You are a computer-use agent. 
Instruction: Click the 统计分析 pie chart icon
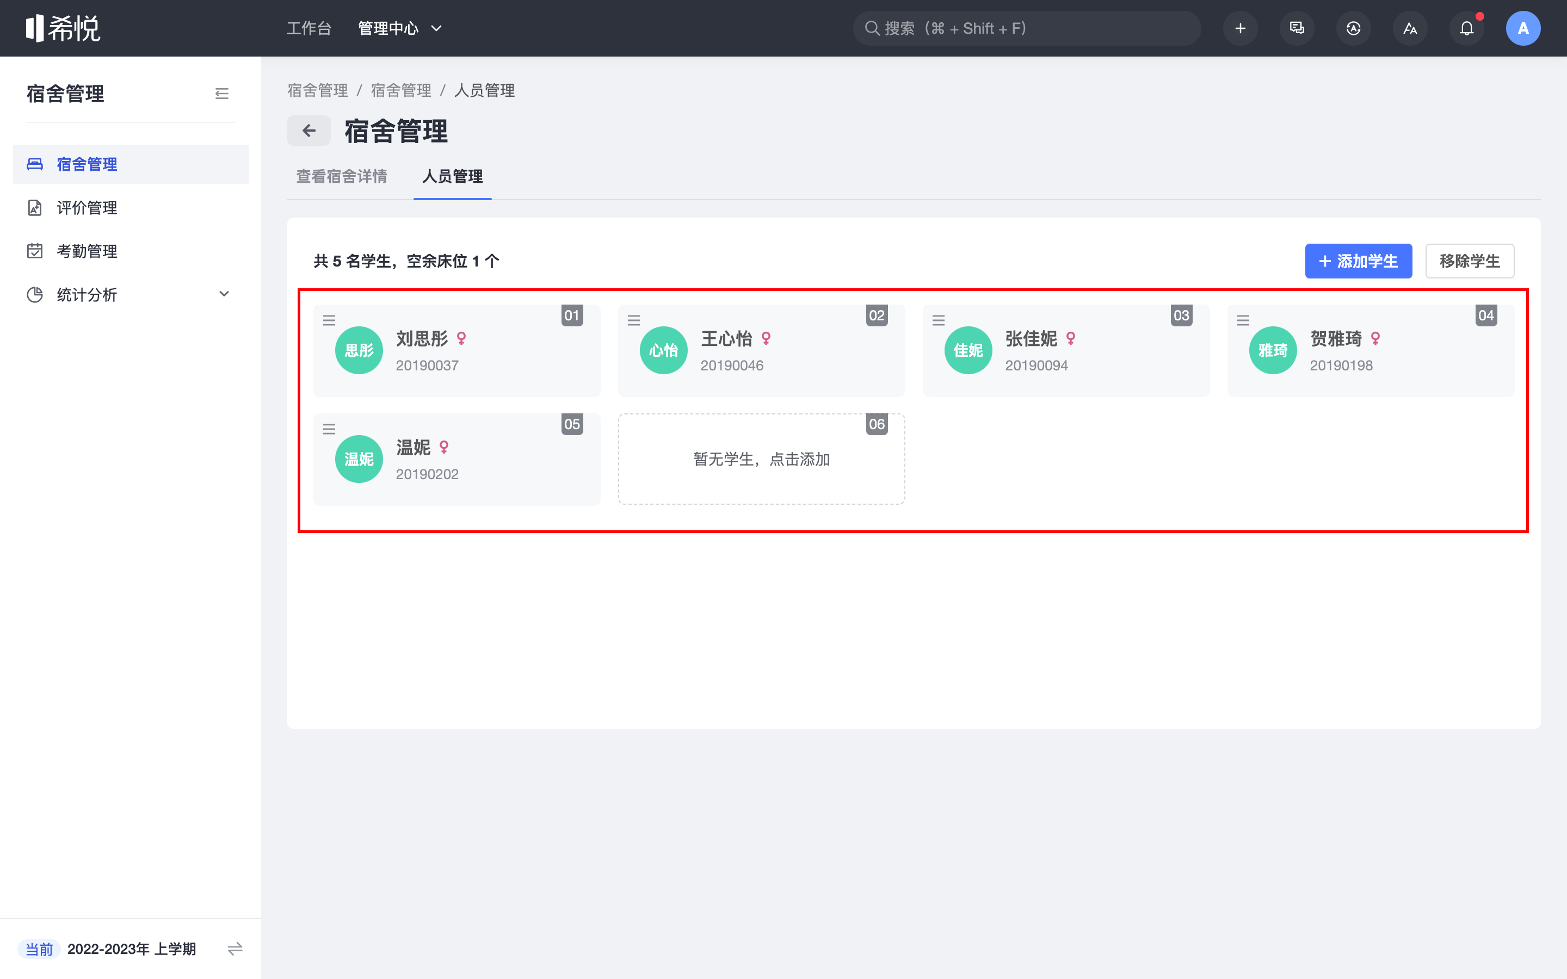[x=35, y=295]
